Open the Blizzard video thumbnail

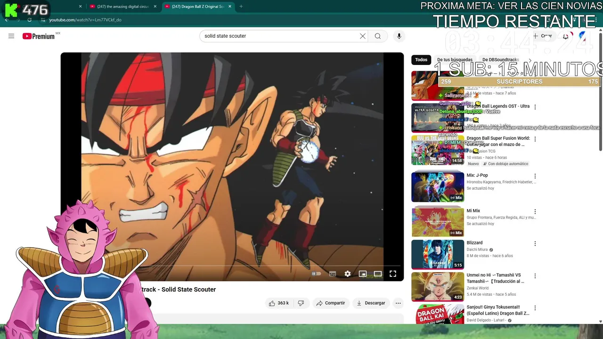[438, 254]
